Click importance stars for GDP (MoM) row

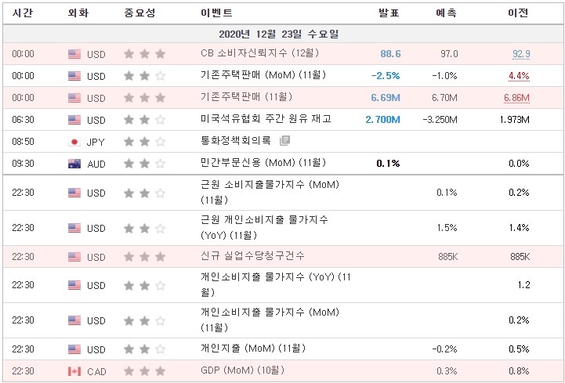pyautogui.click(x=144, y=371)
